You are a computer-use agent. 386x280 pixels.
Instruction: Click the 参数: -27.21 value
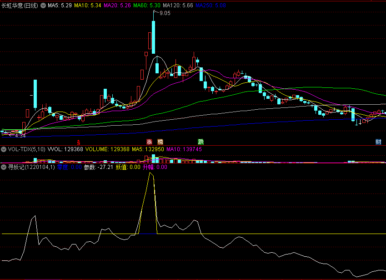(99, 167)
